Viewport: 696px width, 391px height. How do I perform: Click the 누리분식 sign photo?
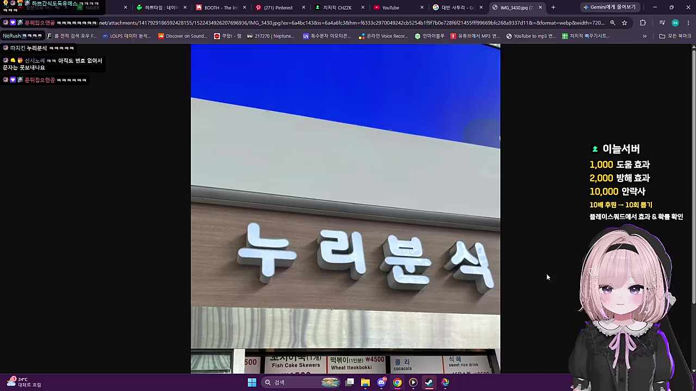(345, 209)
